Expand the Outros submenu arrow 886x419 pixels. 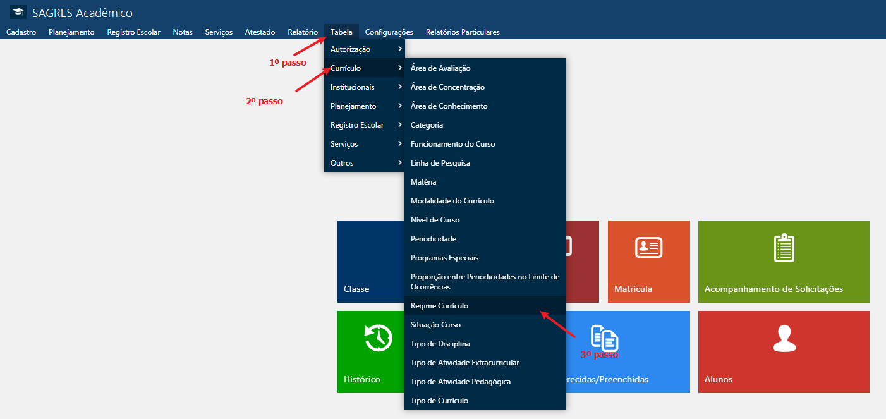(399, 162)
